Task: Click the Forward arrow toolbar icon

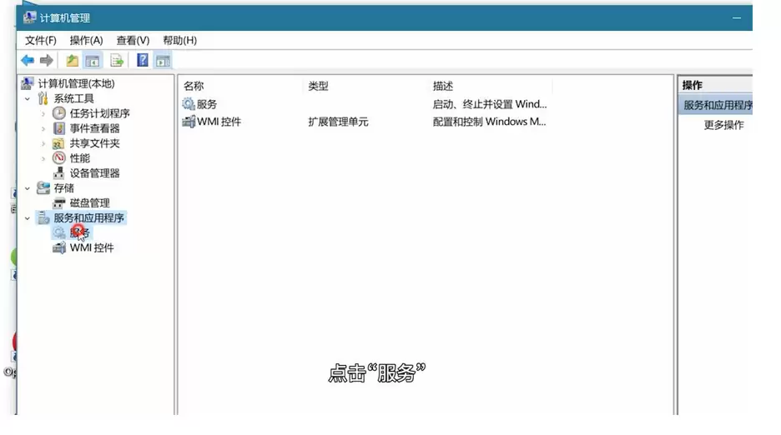Action: (47, 61)
